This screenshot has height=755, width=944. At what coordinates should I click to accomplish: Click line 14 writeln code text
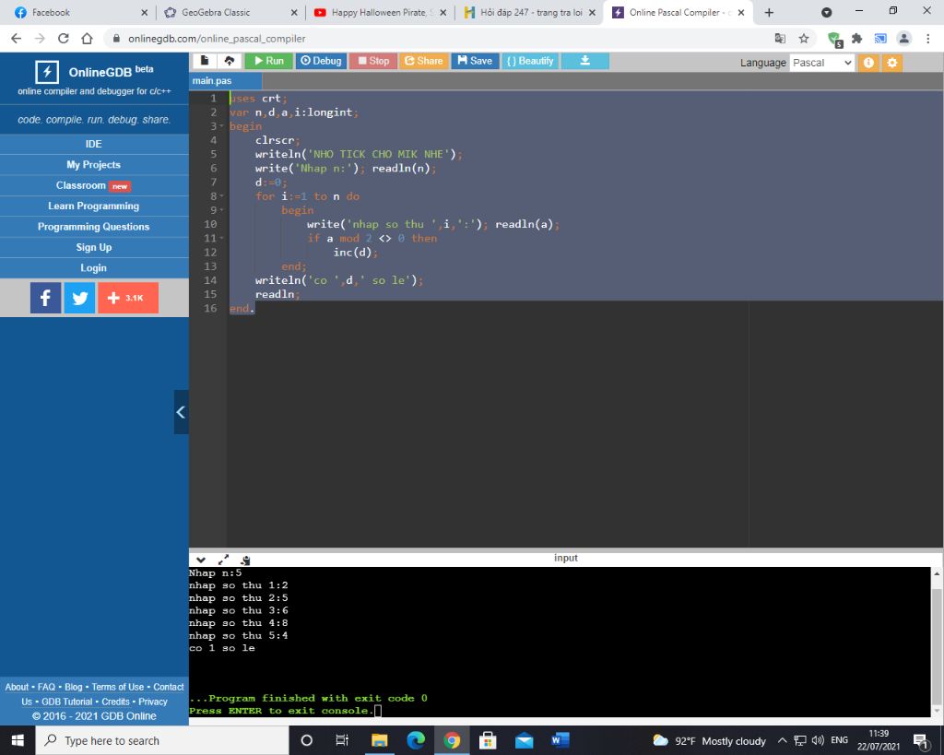pos(339,280)
